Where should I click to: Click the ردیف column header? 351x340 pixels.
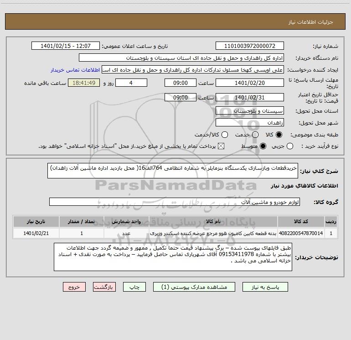click(x=331, y=221)
